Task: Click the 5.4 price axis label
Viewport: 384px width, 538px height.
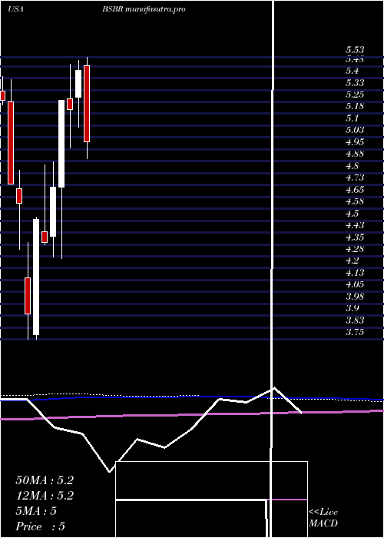Action: 352,71
